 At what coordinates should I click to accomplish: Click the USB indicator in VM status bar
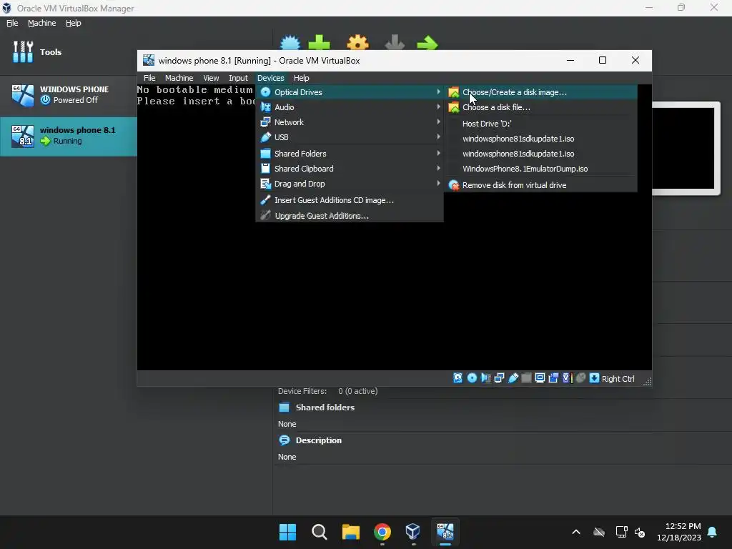(513, 378)
